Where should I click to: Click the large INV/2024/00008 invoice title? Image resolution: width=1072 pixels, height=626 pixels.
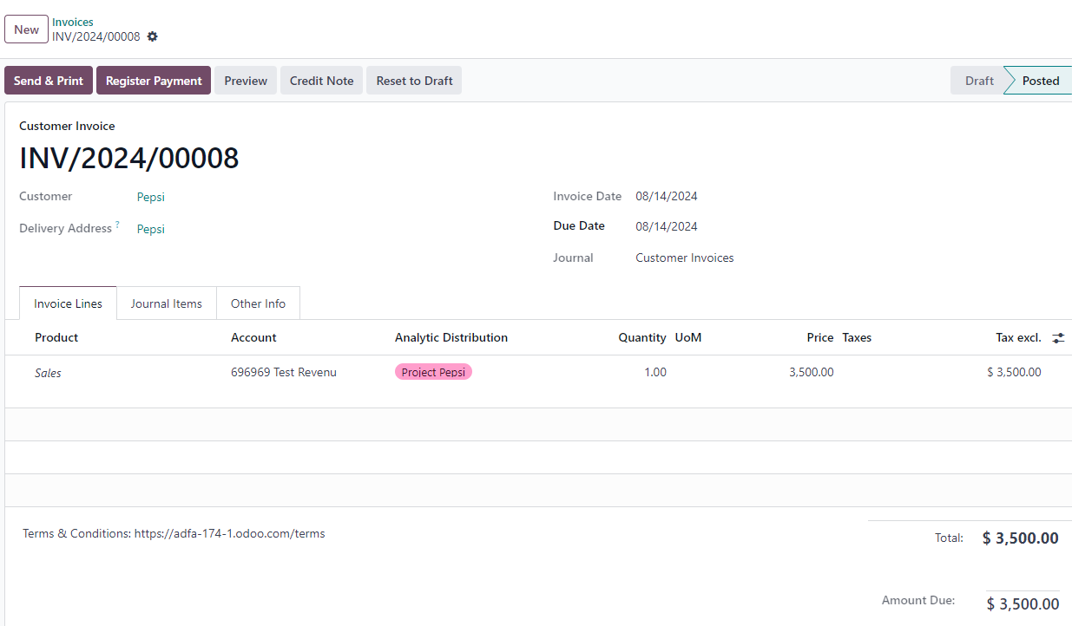pos(129,159)
